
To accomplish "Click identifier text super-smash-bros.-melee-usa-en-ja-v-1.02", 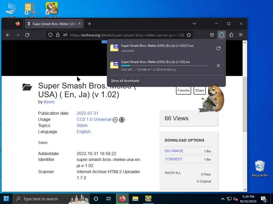I will point(109,163).
